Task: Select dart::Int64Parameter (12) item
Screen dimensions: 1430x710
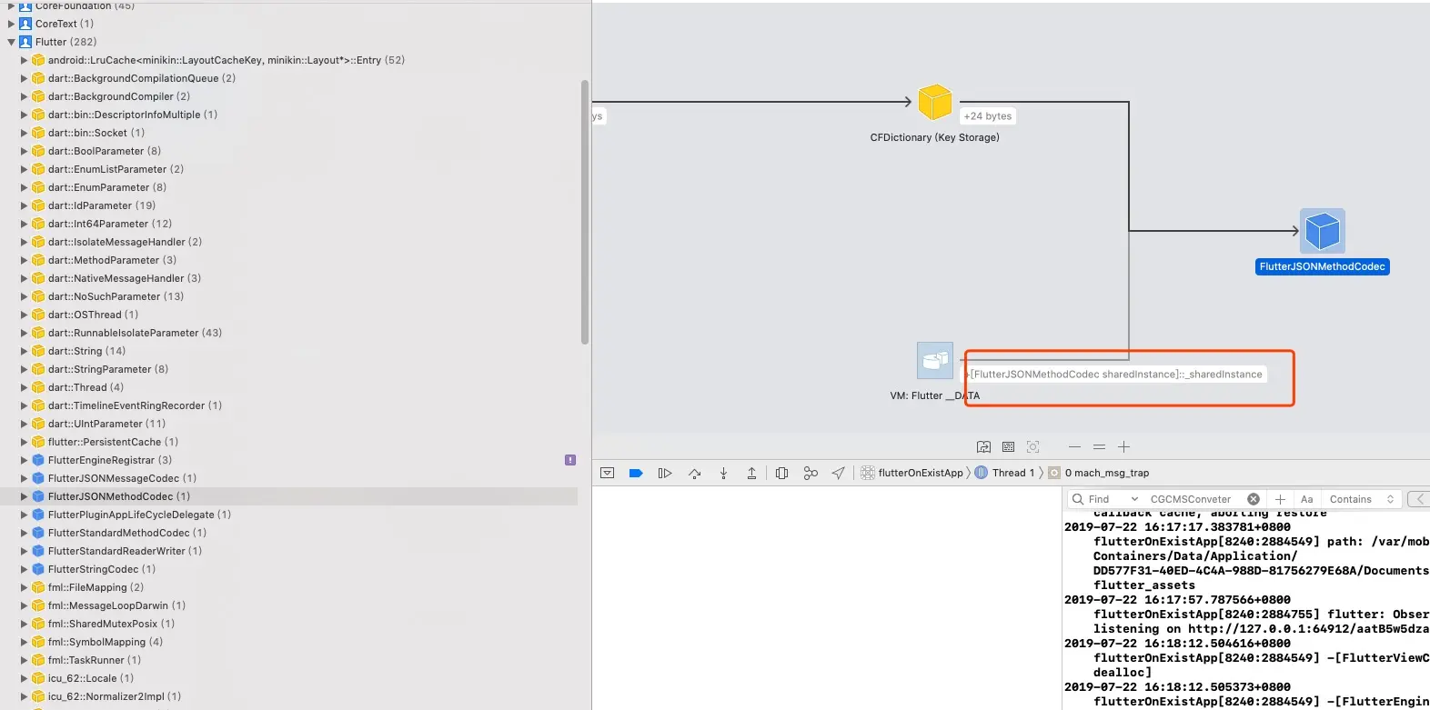Action: pyautogui.click(x=109, y=224)
